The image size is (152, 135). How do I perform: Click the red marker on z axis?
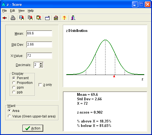(114, 76)
